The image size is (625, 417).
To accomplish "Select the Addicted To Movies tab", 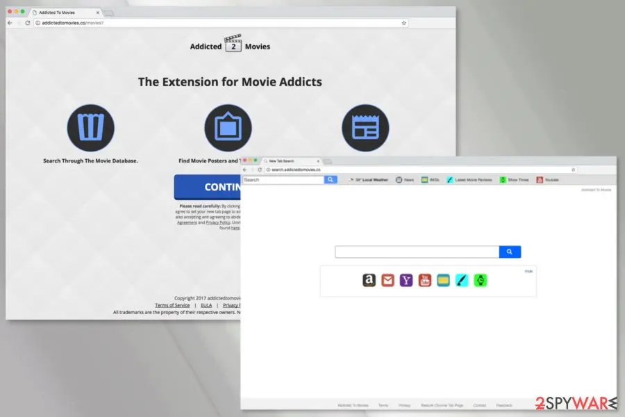I will pyautogui.click(x=64, y=13).
